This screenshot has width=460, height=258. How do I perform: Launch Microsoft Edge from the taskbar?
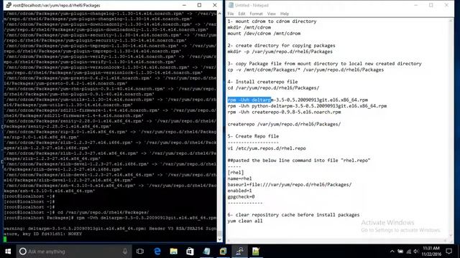click(157, 252)
